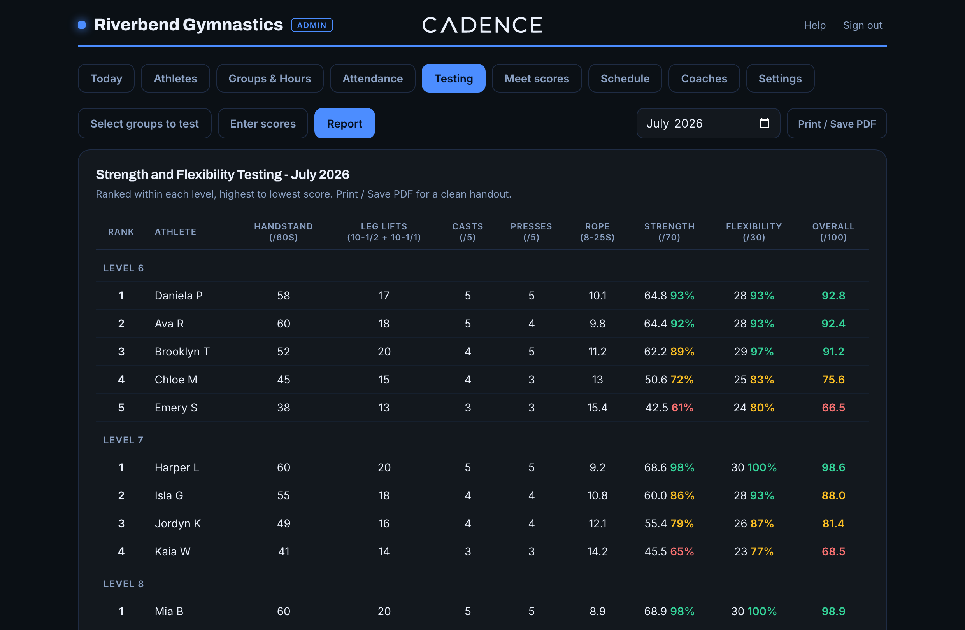Click Kaia W's overall score 68.5

[833, 551]
